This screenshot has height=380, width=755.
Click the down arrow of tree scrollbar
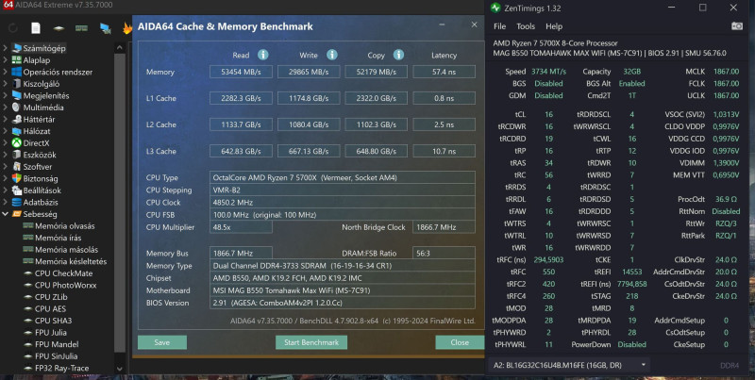click(120, 369)
